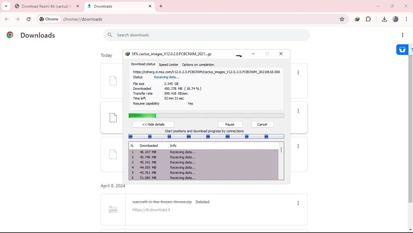Open more actions for first download entry
Viewport: 413px width, 233px height.
298,73
